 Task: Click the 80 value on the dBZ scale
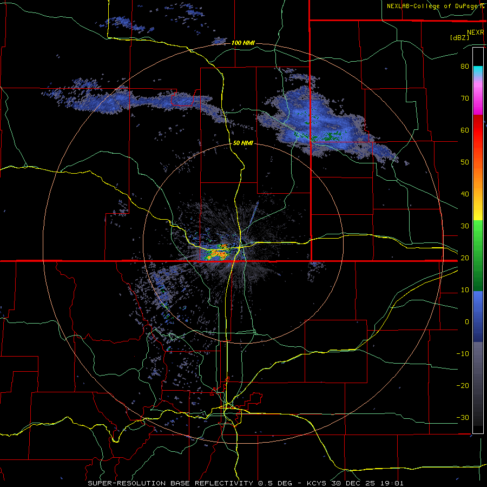click(465, 67)
